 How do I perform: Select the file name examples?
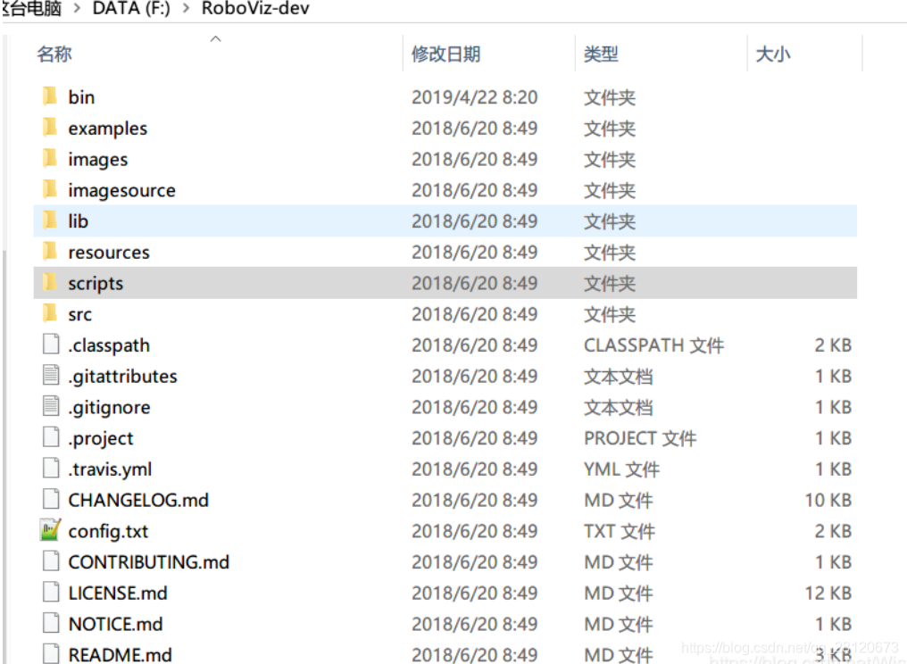pyautogui.click(x=108, y=128)
